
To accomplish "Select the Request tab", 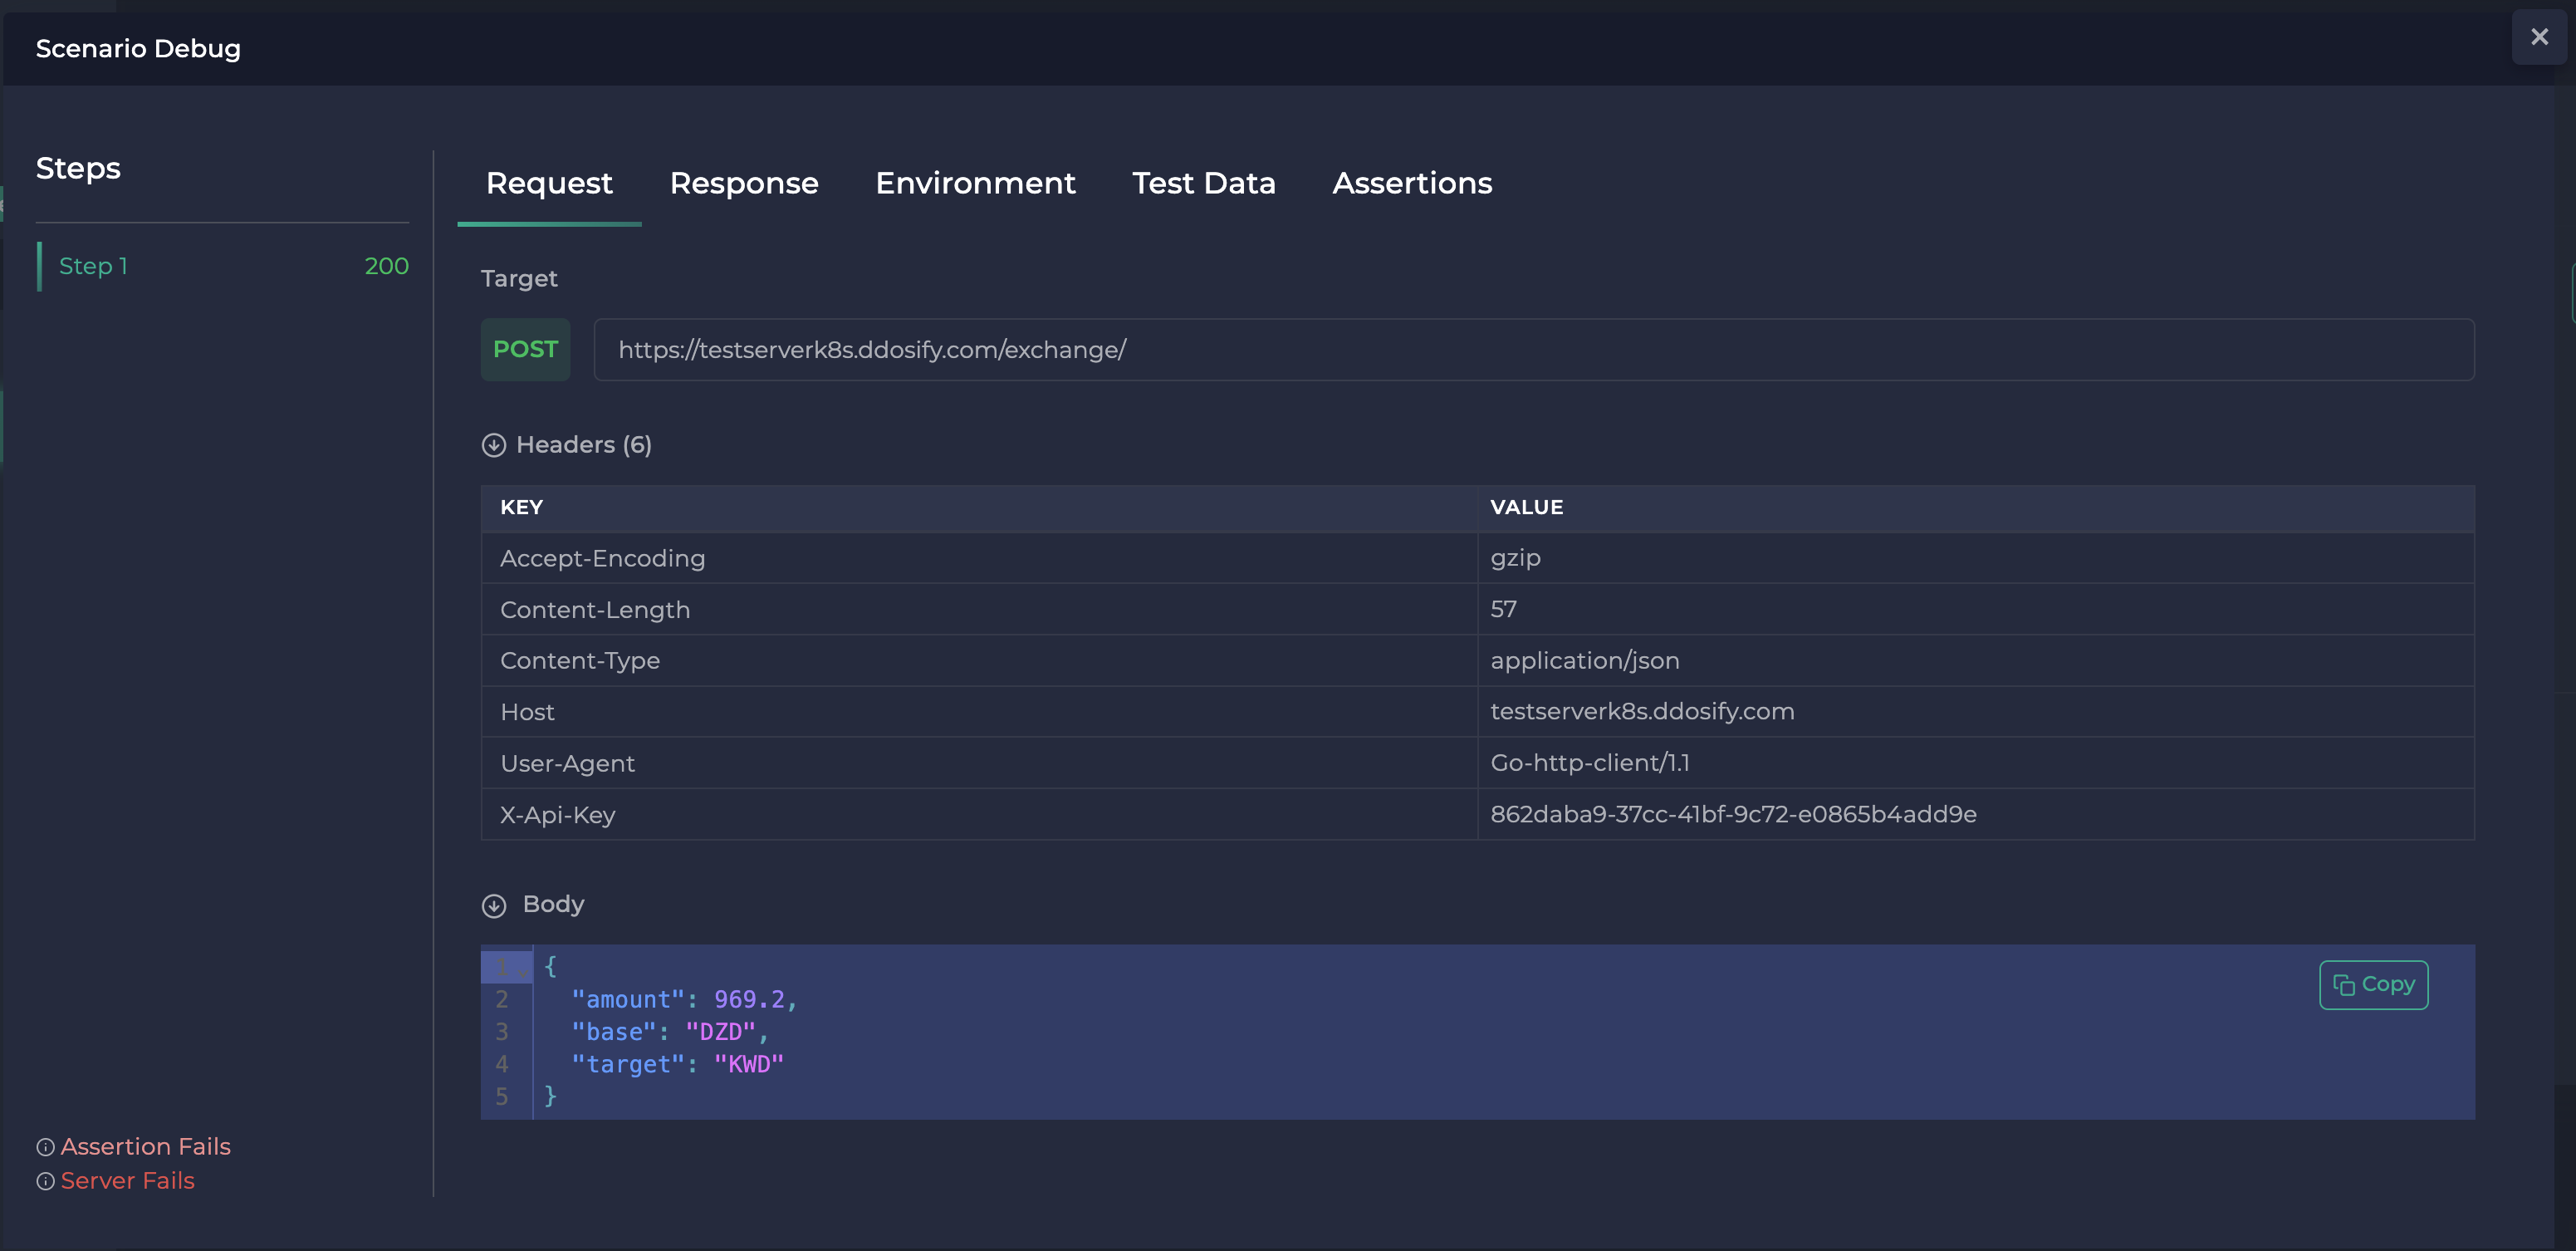I will pyautogui.click(x=548, y=183).
